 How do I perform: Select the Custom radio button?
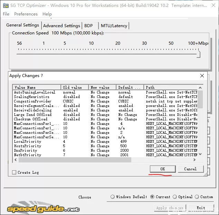[x=197, y=197]
